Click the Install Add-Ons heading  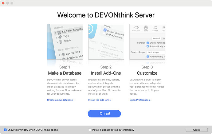tap(106, 73)
